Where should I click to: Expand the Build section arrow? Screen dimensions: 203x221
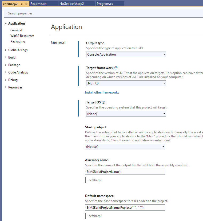(6, 57)
